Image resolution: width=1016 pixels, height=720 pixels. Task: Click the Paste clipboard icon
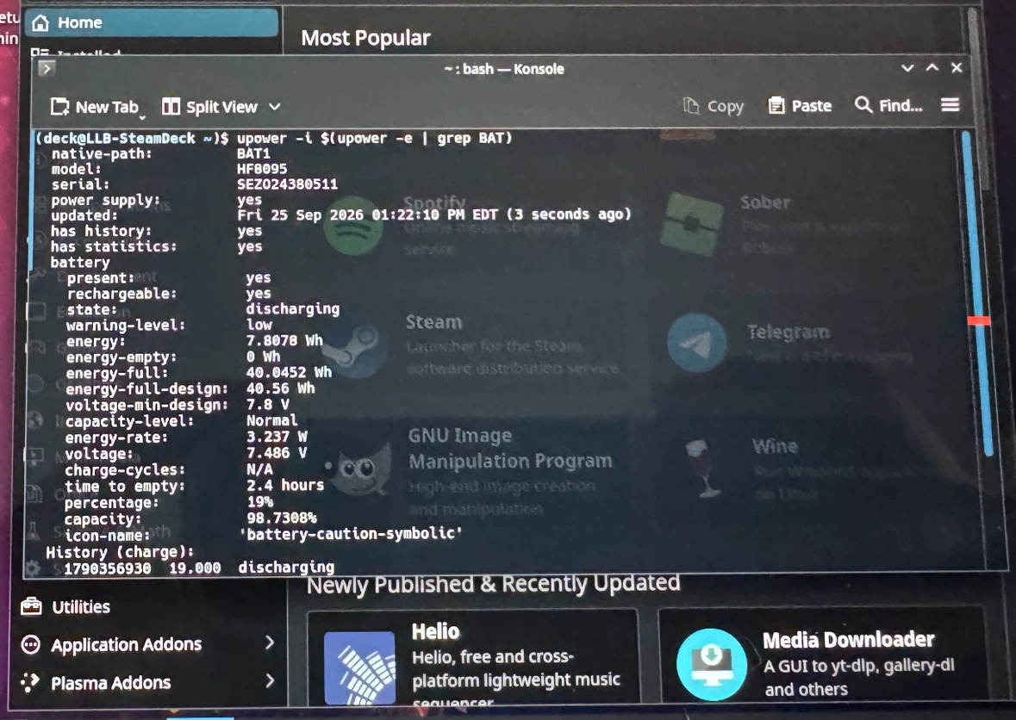776,105
